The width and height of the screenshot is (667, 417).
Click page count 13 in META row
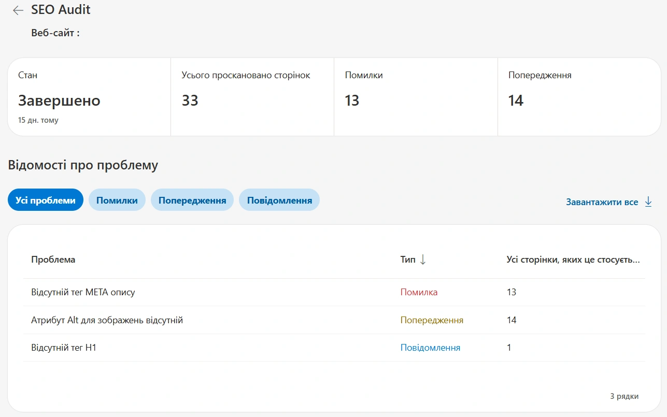click(512, 292)
